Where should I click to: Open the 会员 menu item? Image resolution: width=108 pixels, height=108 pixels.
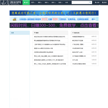coord(67,2)
